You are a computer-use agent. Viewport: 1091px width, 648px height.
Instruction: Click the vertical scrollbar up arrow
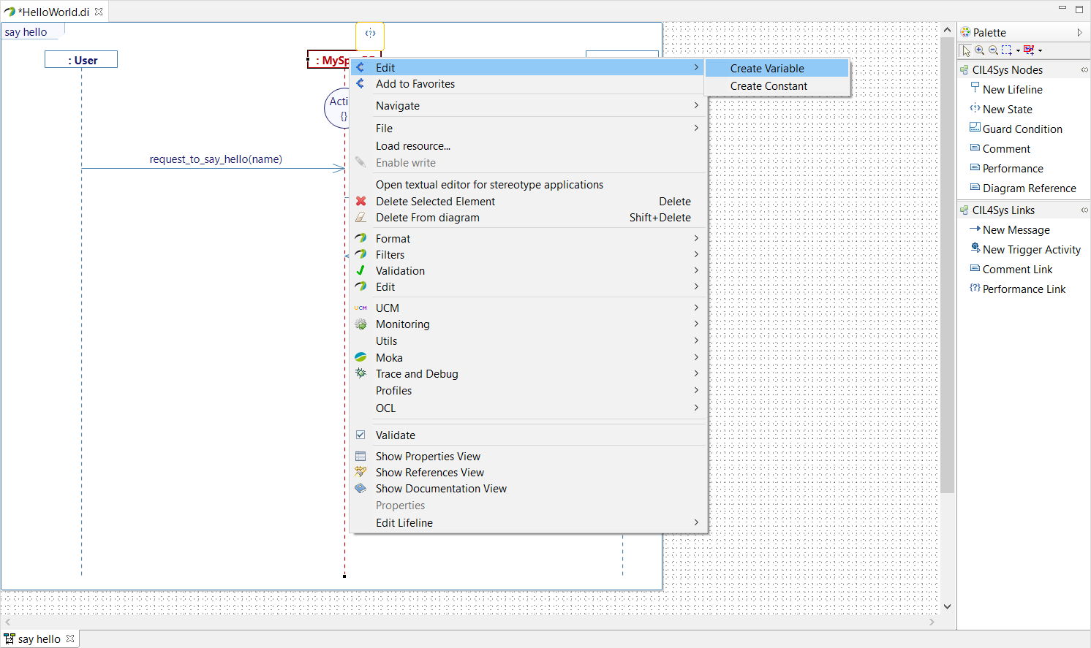coord(947,31)
